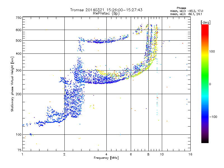Click the 'Stationary phase Virtual Height [km]' label
The height and width of the screenshot is (168, 224).
12,84
